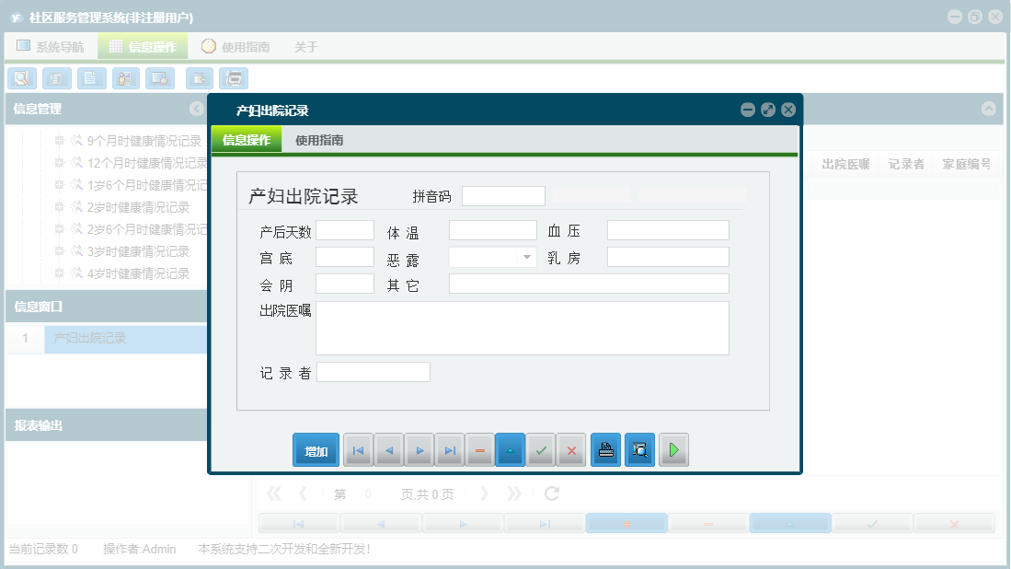
Task: Cancel edits with red X icon
Action: [x=571, y=450]
